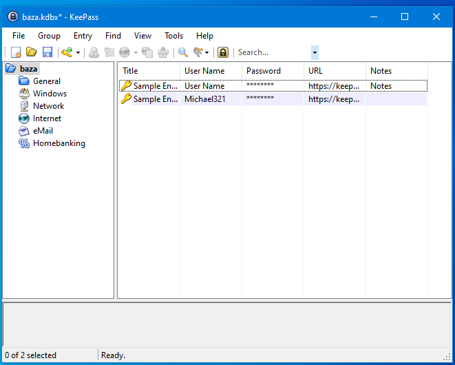Click into the Search input field
This screenshot has width=455, height=365.
point(273,52)
